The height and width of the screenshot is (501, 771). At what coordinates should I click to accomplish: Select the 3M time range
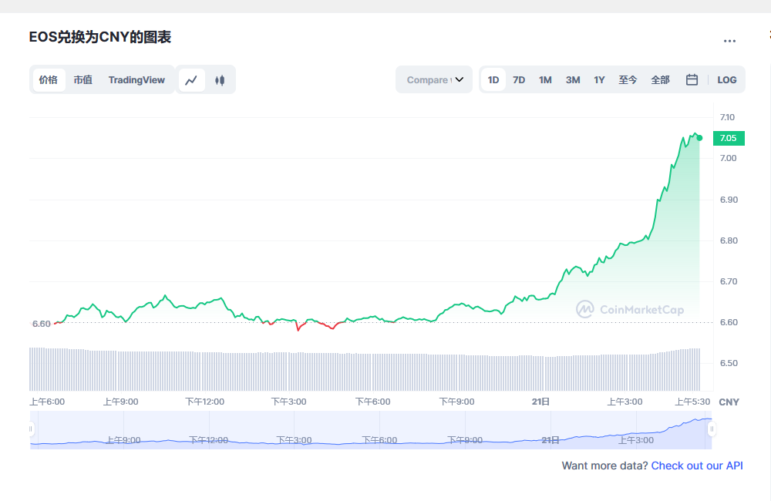[573, 79]
